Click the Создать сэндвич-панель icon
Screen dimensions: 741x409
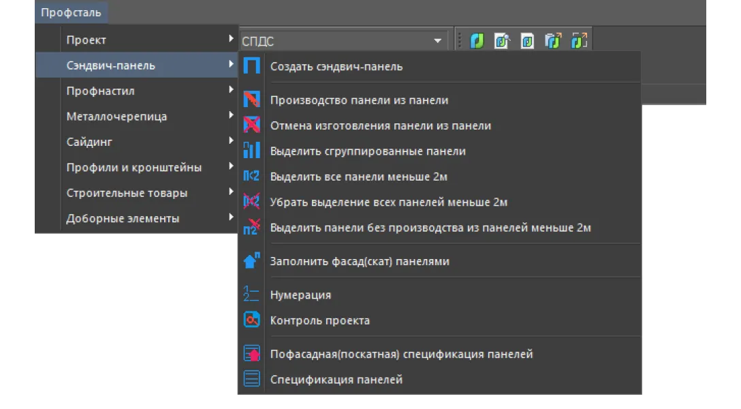(x=252, y=67)
